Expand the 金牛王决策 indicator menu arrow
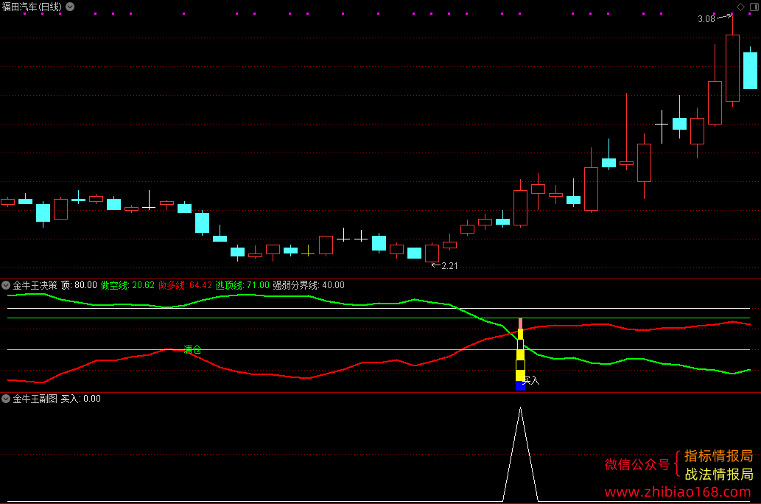 pyautogui.click(x=6, y=285)
